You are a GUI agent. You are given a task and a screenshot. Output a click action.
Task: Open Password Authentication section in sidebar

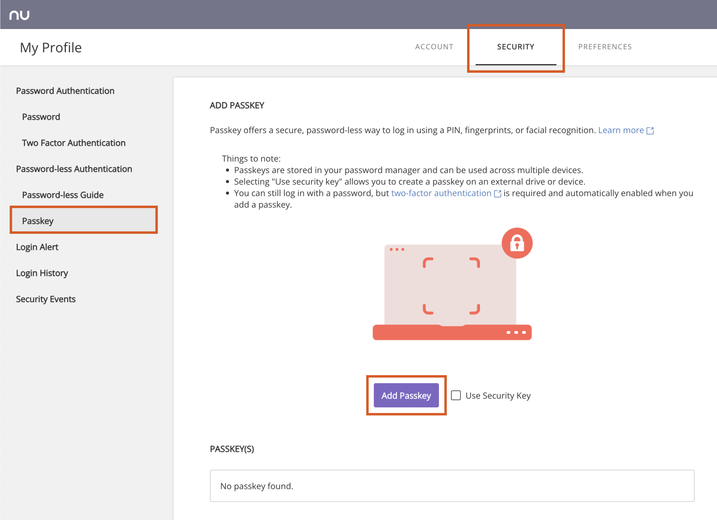(65, 91)
